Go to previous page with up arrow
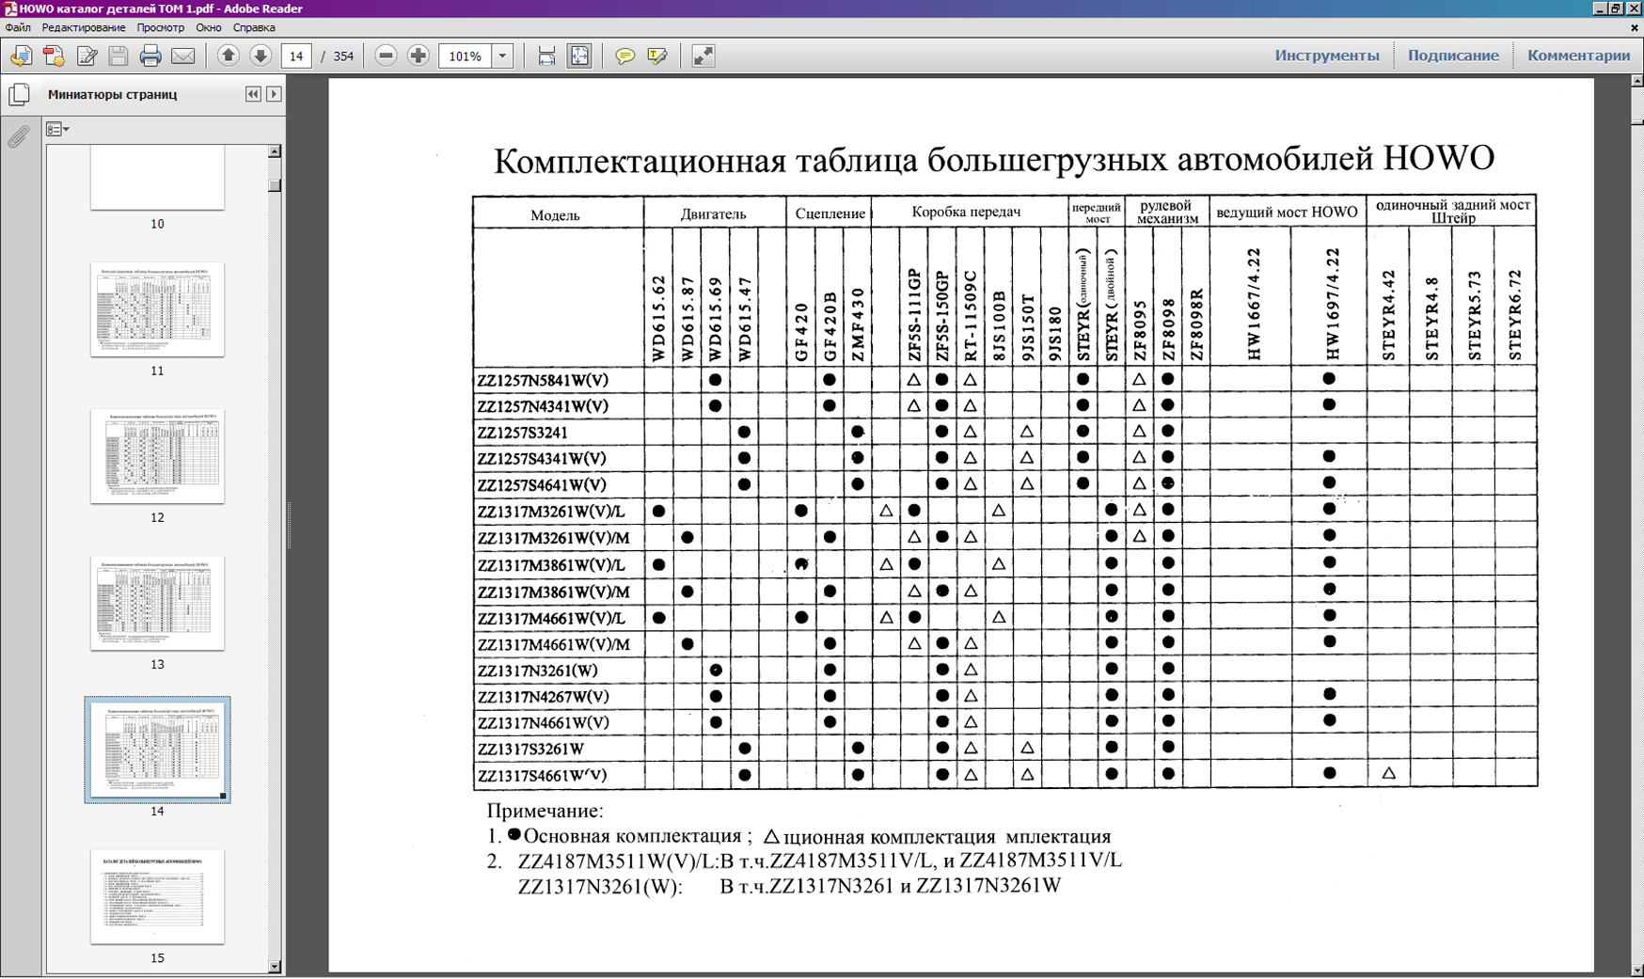This screenshot has height=979, width=1644. pos(228,56)
